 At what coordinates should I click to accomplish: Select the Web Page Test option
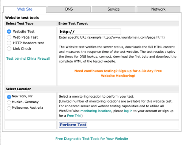click(9, 37)
